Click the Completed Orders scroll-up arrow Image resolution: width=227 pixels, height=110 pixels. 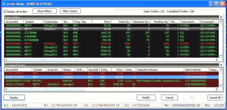[221, 70]
